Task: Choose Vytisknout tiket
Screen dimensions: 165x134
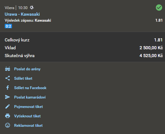Action: pos(27,116)
